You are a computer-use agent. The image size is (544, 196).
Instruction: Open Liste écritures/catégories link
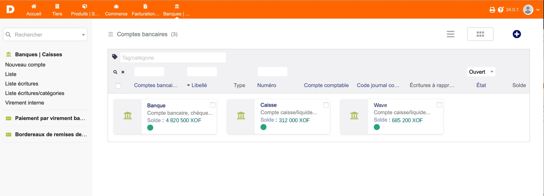pos(35,93)
